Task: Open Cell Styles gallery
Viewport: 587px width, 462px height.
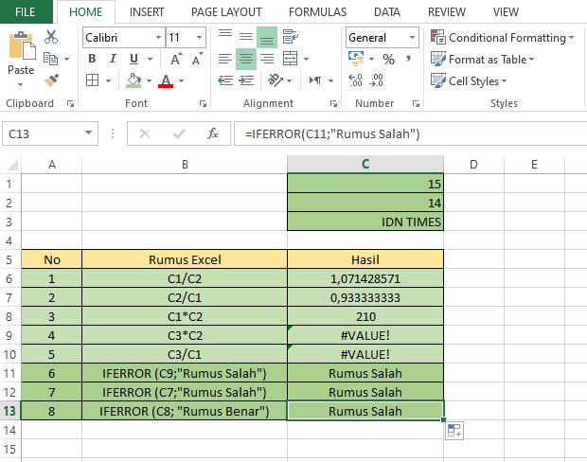Action: 469,80
